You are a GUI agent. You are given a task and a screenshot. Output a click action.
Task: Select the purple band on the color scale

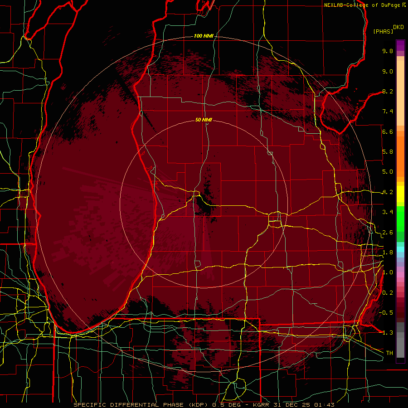click(400, 45)
